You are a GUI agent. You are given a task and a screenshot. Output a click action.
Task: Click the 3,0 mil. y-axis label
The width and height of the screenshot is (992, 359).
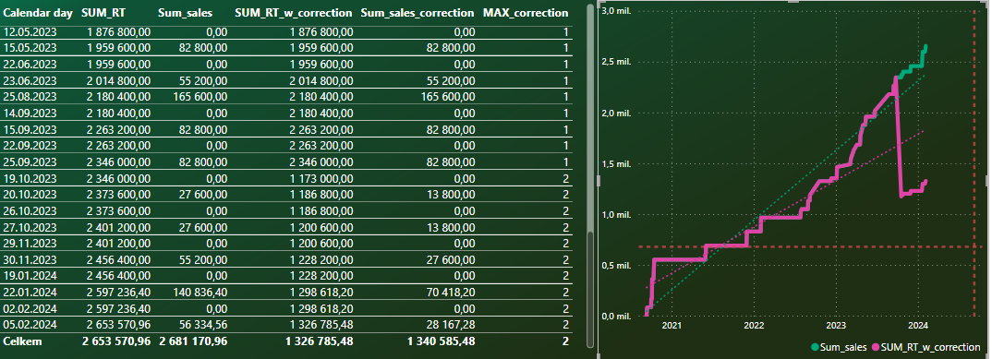pyautogui.click(x=617, y=11)
